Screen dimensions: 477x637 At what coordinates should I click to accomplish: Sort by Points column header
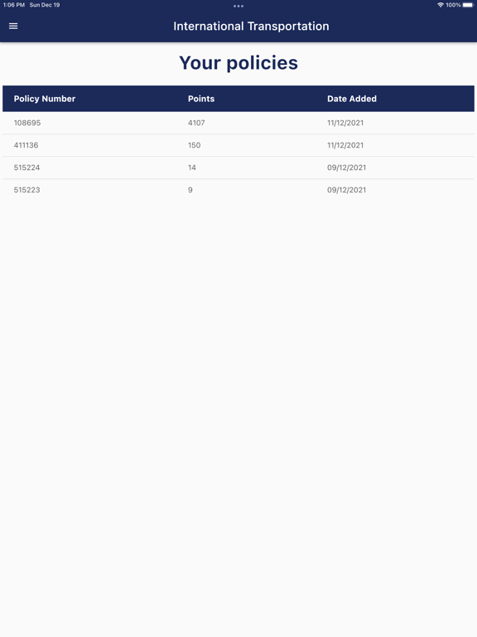pyautogui.click(x=201, y=99)
